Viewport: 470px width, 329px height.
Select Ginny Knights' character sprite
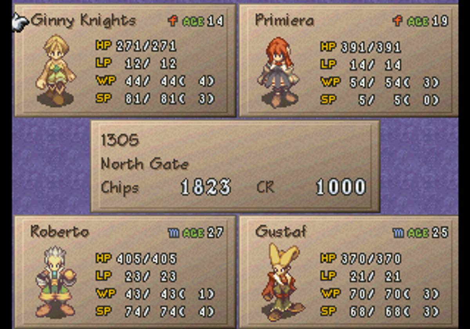coord(56,70)
